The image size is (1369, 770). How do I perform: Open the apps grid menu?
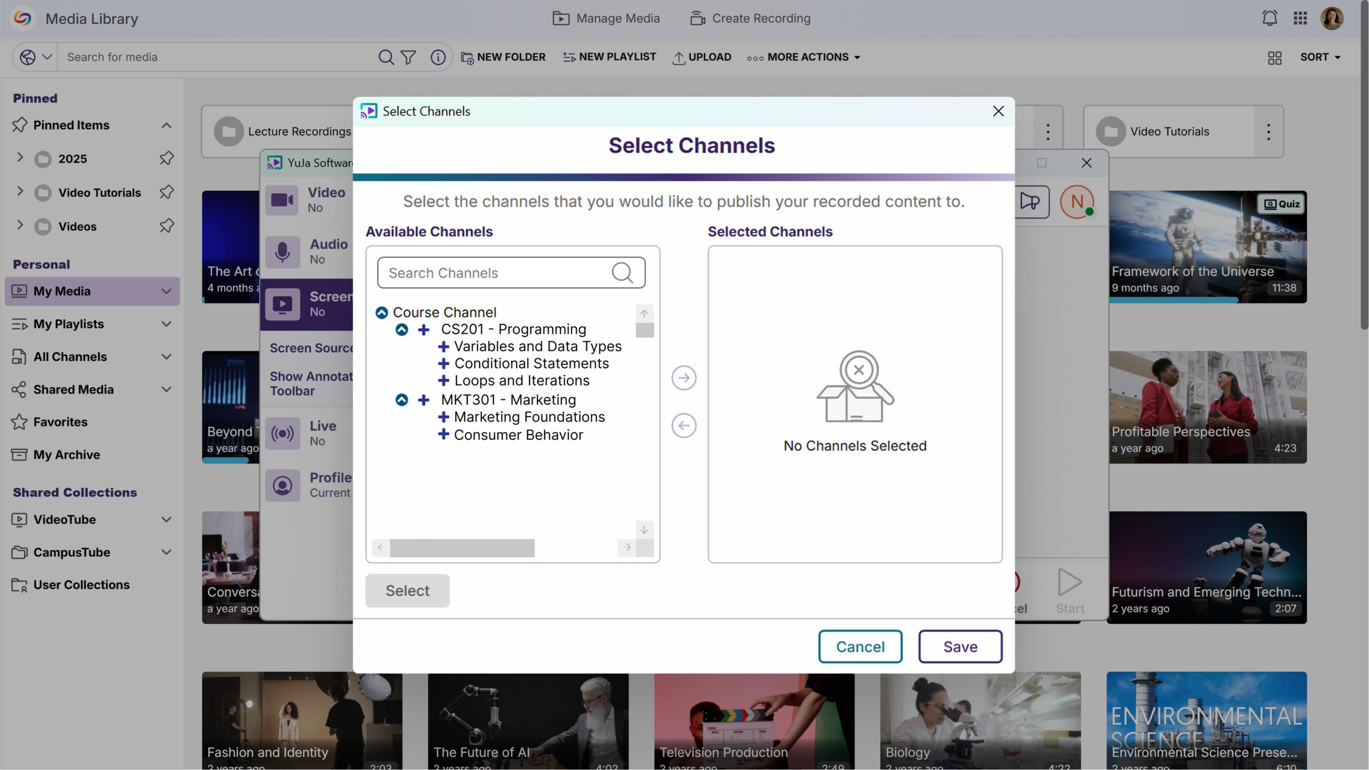pyautogui.click(x=1300, y=18)
